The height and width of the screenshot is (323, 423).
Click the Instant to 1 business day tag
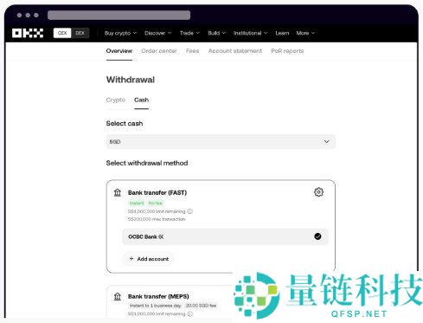[x=155, y=306]
